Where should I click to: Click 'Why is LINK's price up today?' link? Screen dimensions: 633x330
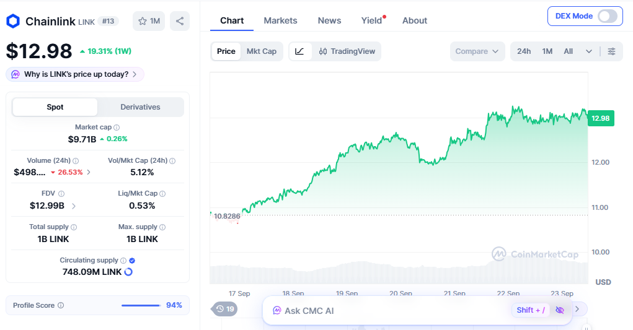(76, 74)
